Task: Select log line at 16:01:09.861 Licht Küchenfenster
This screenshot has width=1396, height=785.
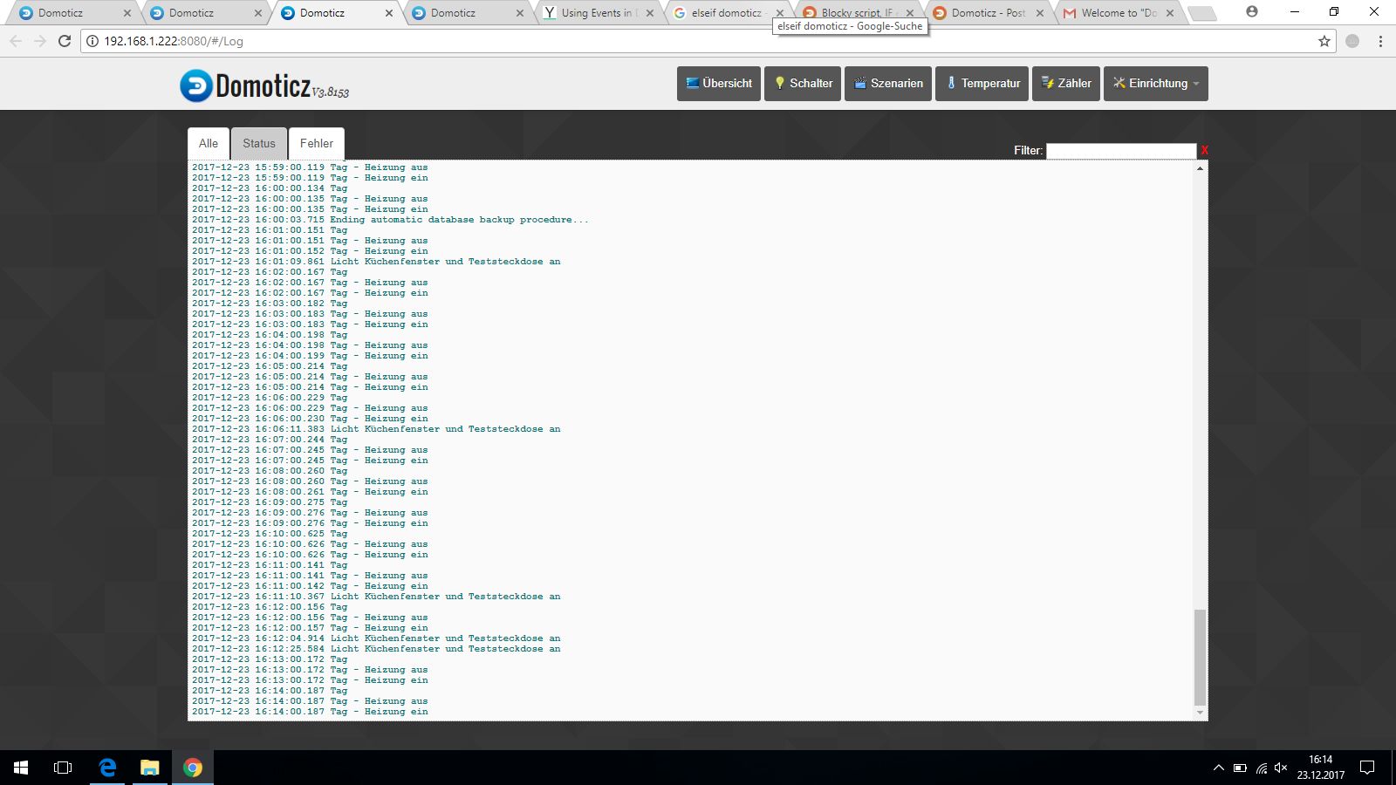Action: pos(376,262)
